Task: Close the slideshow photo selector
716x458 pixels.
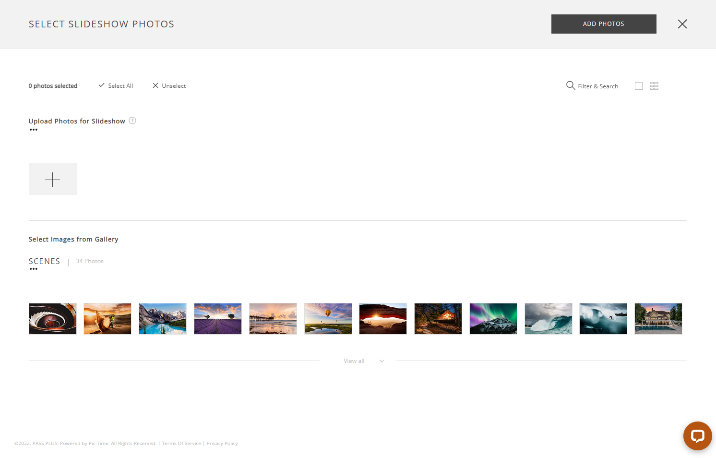Action: [682, 24]
